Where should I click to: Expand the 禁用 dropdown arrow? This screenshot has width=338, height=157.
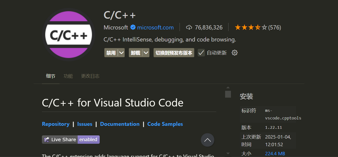[121, 53]
